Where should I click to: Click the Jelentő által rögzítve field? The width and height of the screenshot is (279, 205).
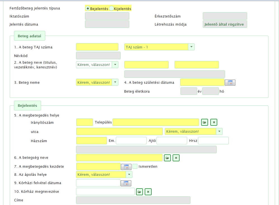(x=225, y=24)
